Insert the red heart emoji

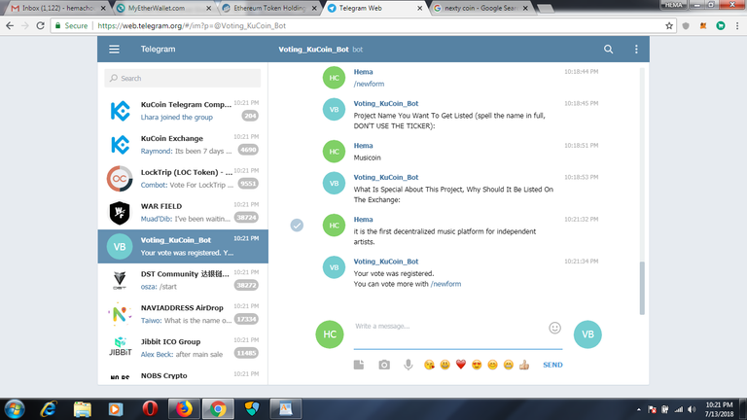click(x=461, y=365)
